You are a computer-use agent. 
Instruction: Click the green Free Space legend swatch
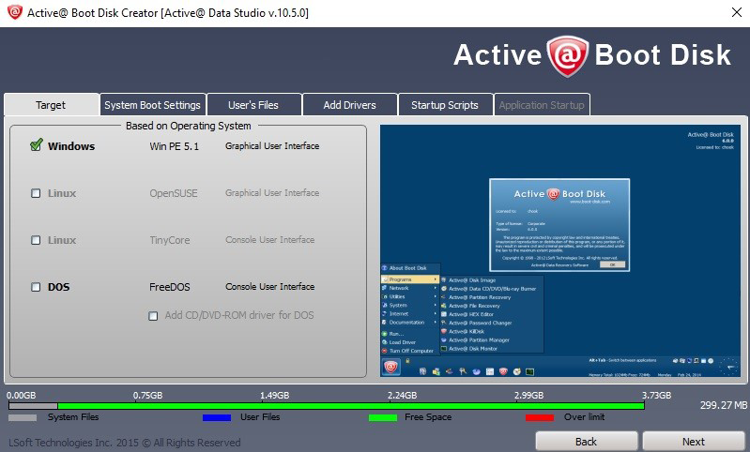[x=383, y=417]
